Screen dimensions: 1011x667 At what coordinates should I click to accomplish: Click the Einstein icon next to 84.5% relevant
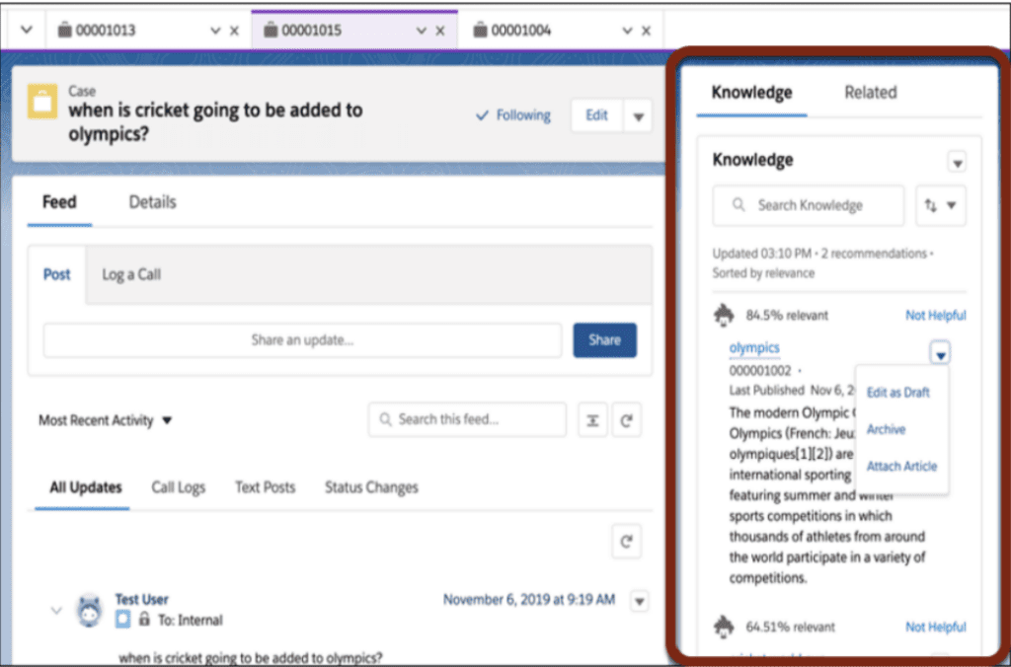(x=725, y=316)
